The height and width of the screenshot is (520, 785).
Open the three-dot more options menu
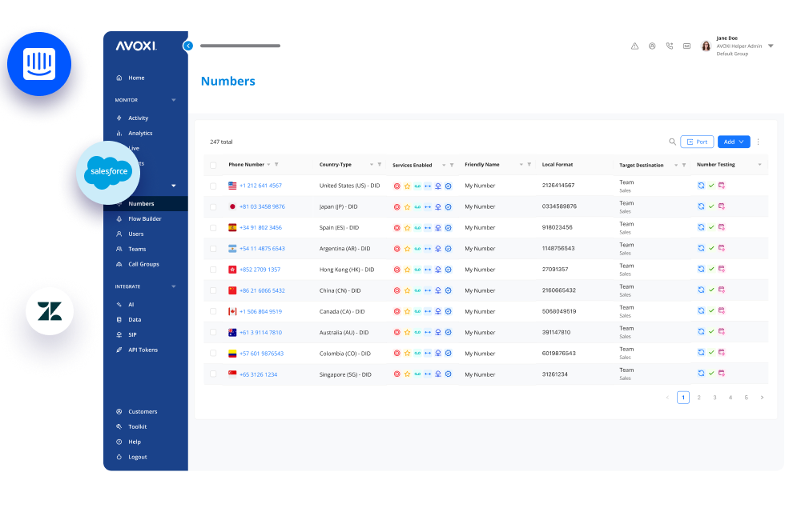point(758,142)
